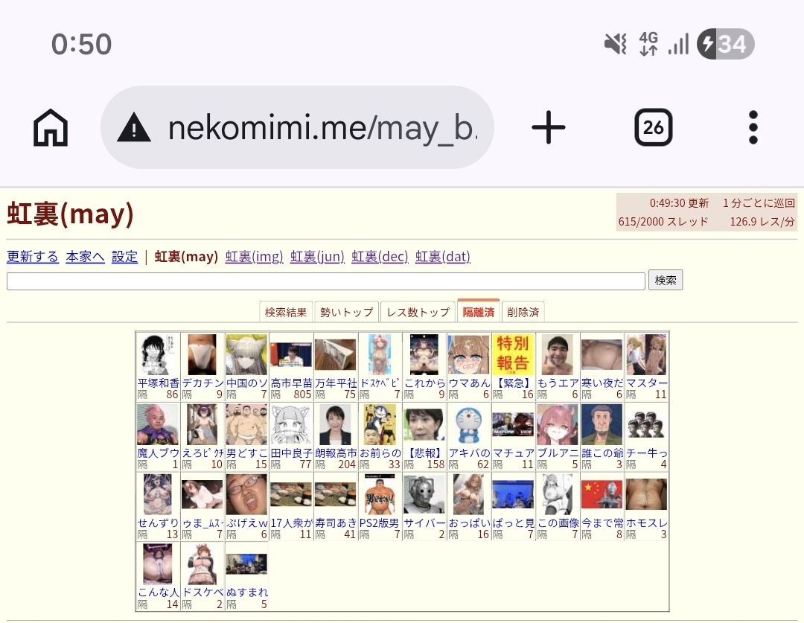This screenshot has width=804, height=623.
Task: Open the 削除済 tab
Action: 523,312
